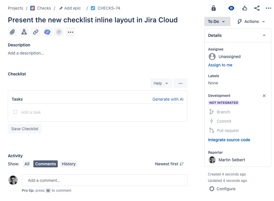Open Checks project breadcrumb link
Image resolution: width=274 pixels, height=201 pixels.
click(x=44, y=8)
